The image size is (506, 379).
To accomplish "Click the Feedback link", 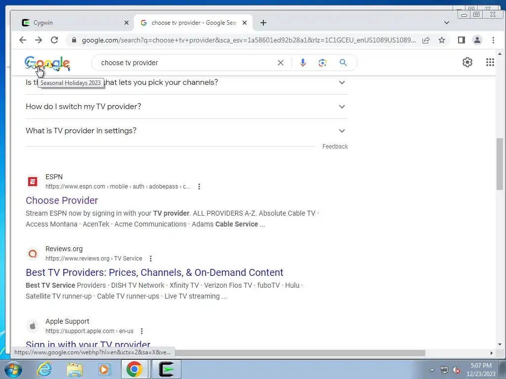I will 335,146.
